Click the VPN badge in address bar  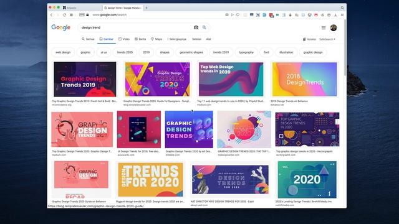(x=82, y=15)
